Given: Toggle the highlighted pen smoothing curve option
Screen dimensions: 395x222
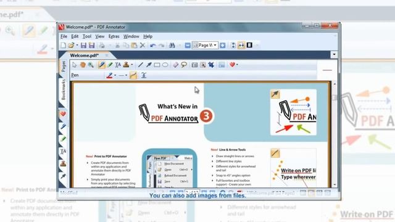Looking at the screenshot, I should tap(133, 75).
